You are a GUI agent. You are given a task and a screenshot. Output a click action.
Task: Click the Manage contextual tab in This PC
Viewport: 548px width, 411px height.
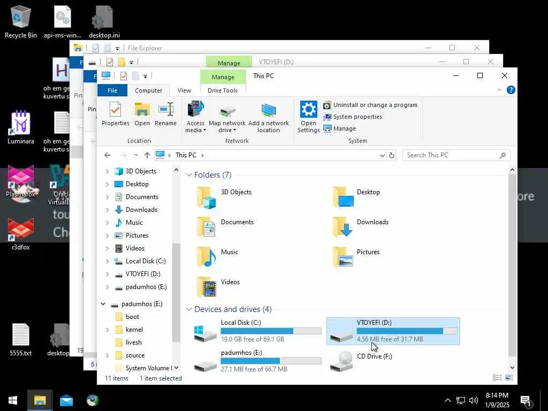tap(223, 77)
